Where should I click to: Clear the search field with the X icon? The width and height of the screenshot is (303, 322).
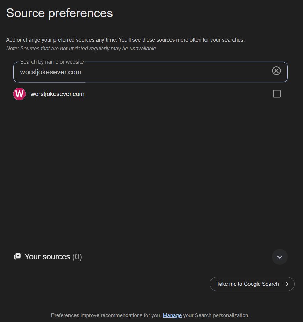tap(276, 71)
